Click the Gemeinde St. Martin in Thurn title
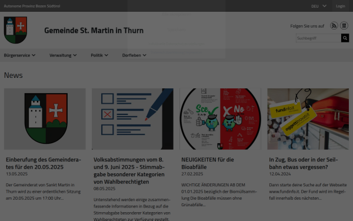 click(94, 30)
